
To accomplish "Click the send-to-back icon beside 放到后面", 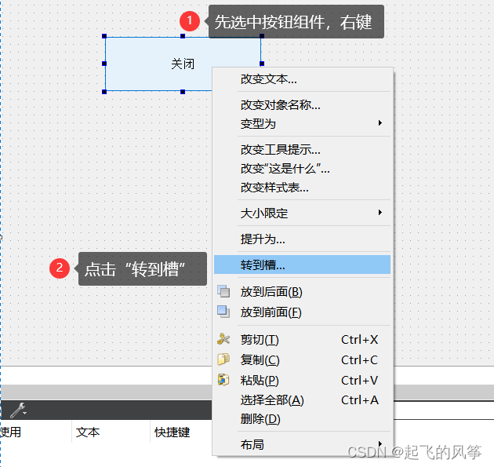I will point(223,291).
